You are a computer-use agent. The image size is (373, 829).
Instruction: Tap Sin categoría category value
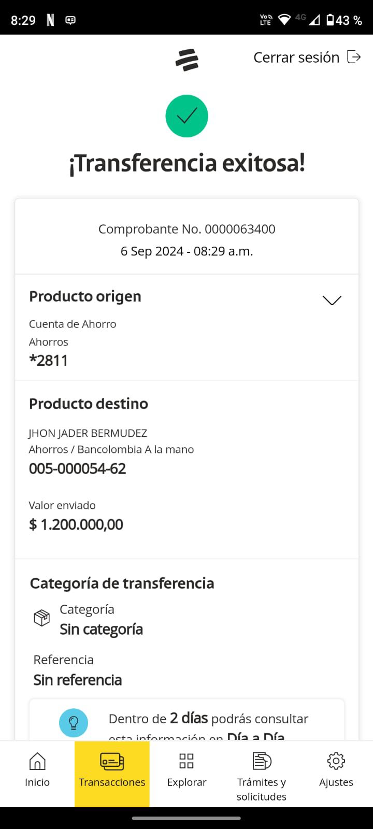[x=101, y=629]
